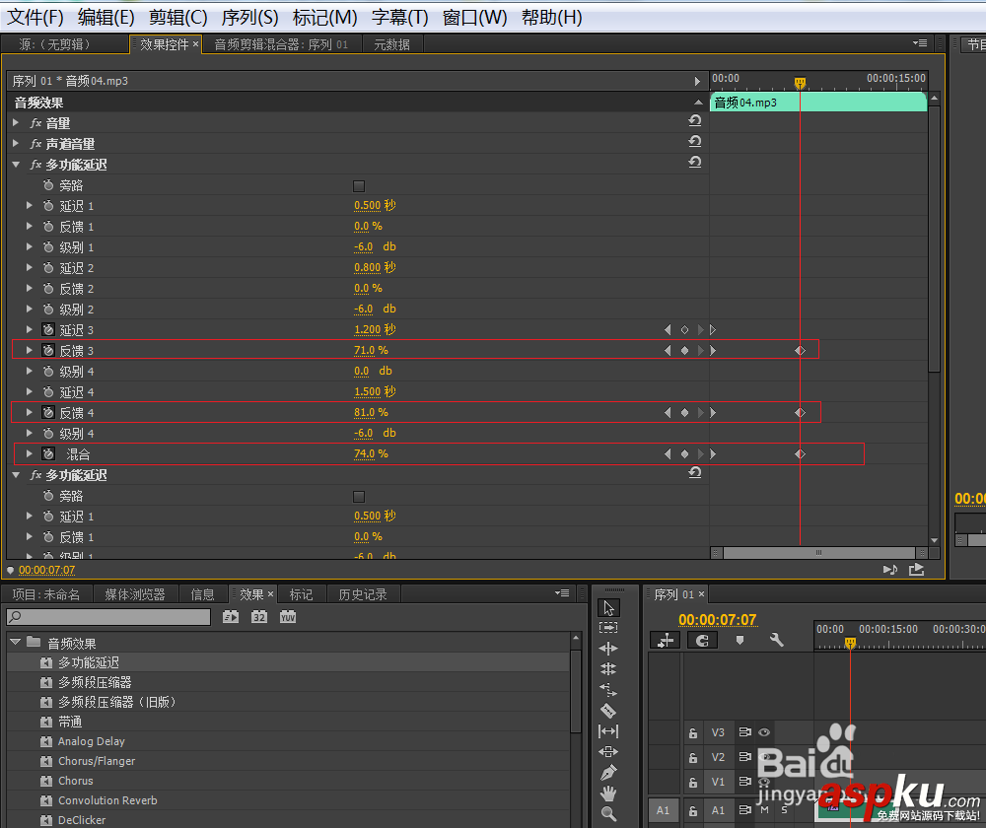Open timeline settings wrench icon
The image size is (986, 828).
(776, 640)
